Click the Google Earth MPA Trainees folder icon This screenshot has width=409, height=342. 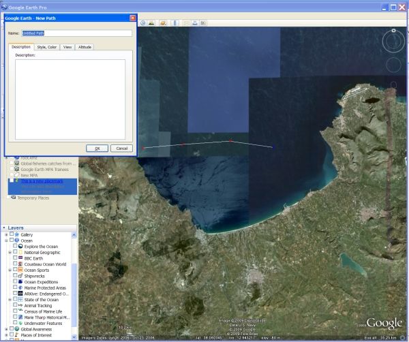click(16, 169)
